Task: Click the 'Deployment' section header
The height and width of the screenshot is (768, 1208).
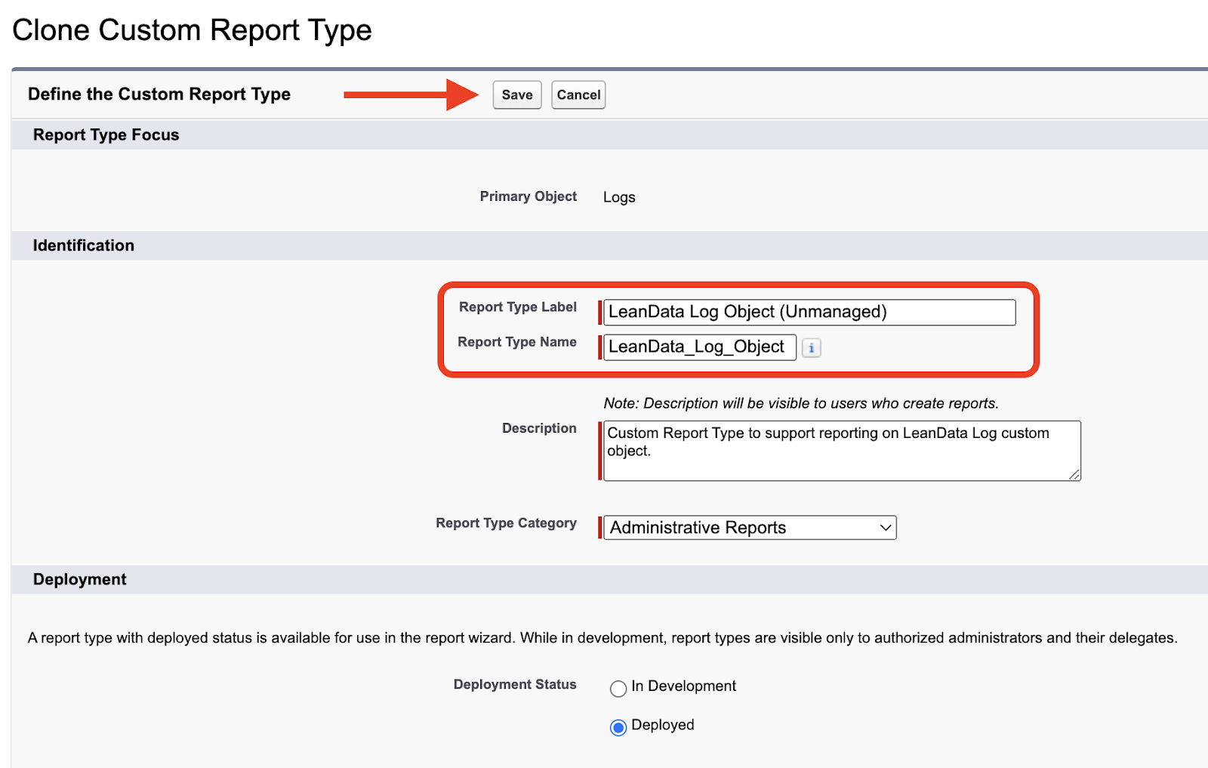Action: [80, 579]
